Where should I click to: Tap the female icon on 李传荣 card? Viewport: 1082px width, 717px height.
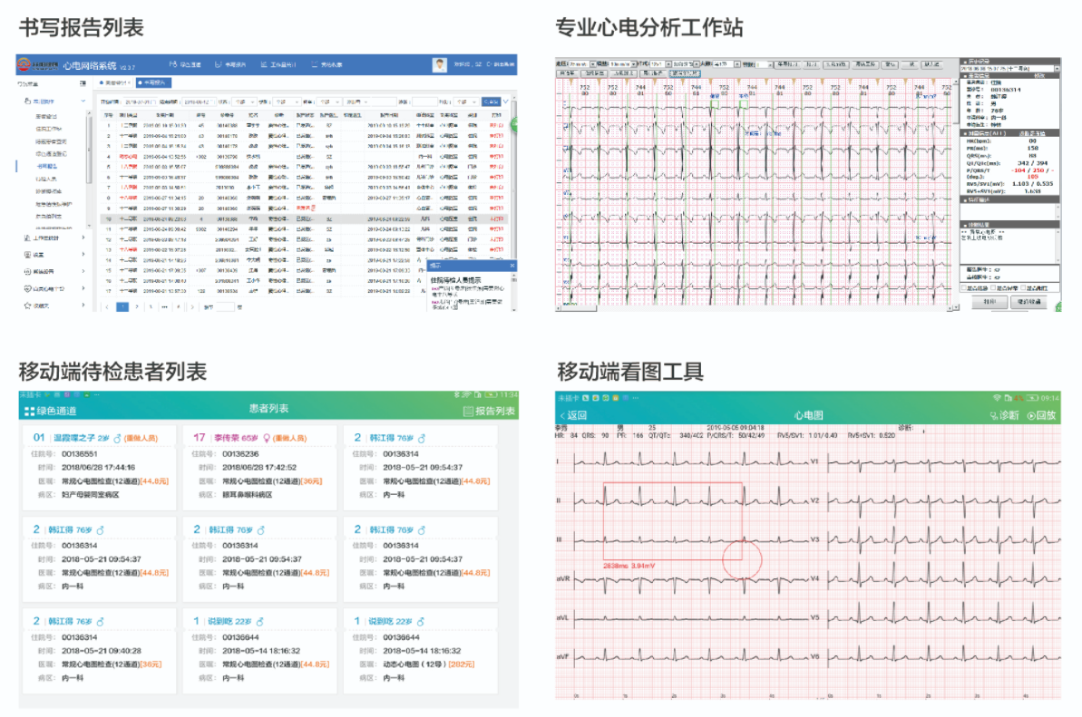267,438
